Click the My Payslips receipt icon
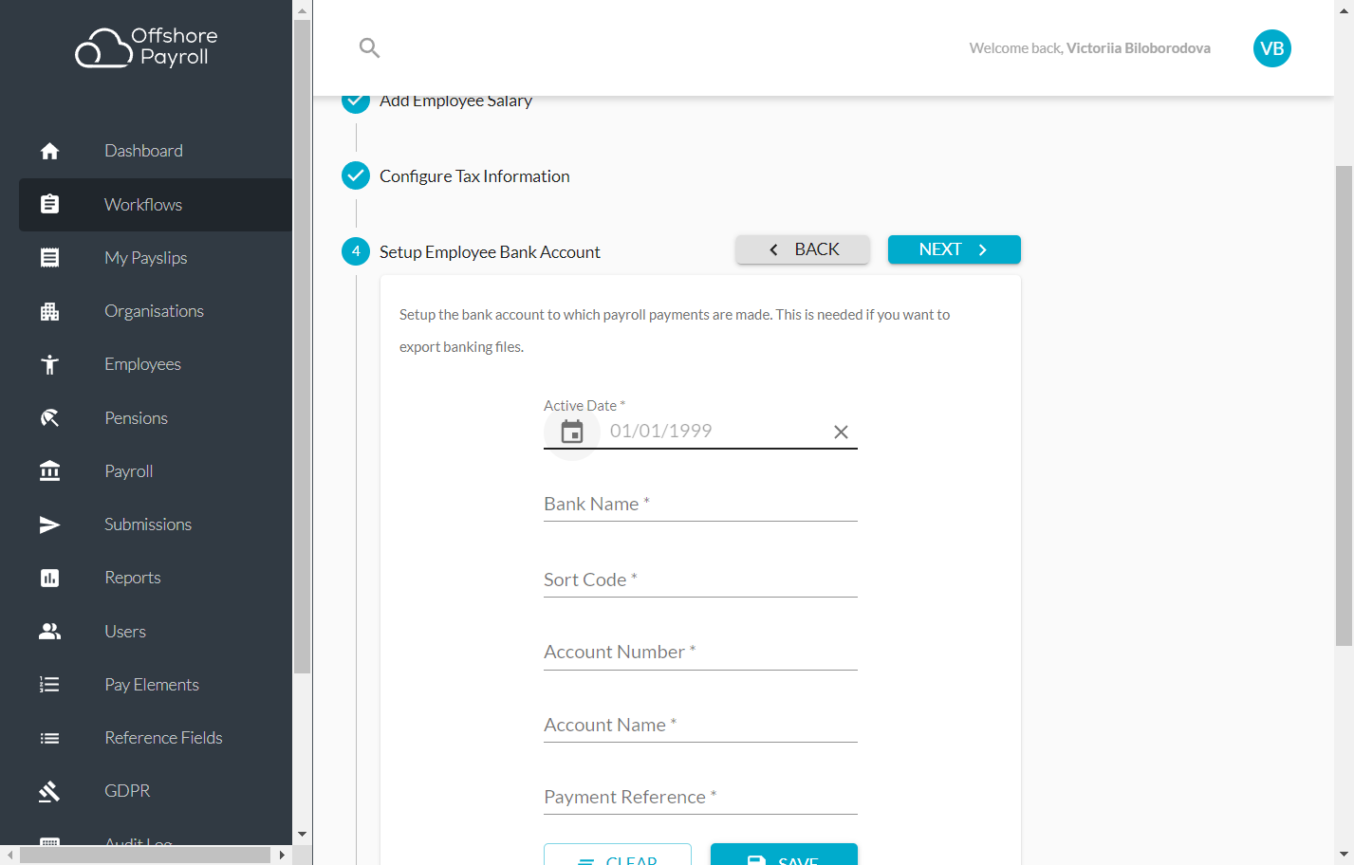 tap(49, 258)
